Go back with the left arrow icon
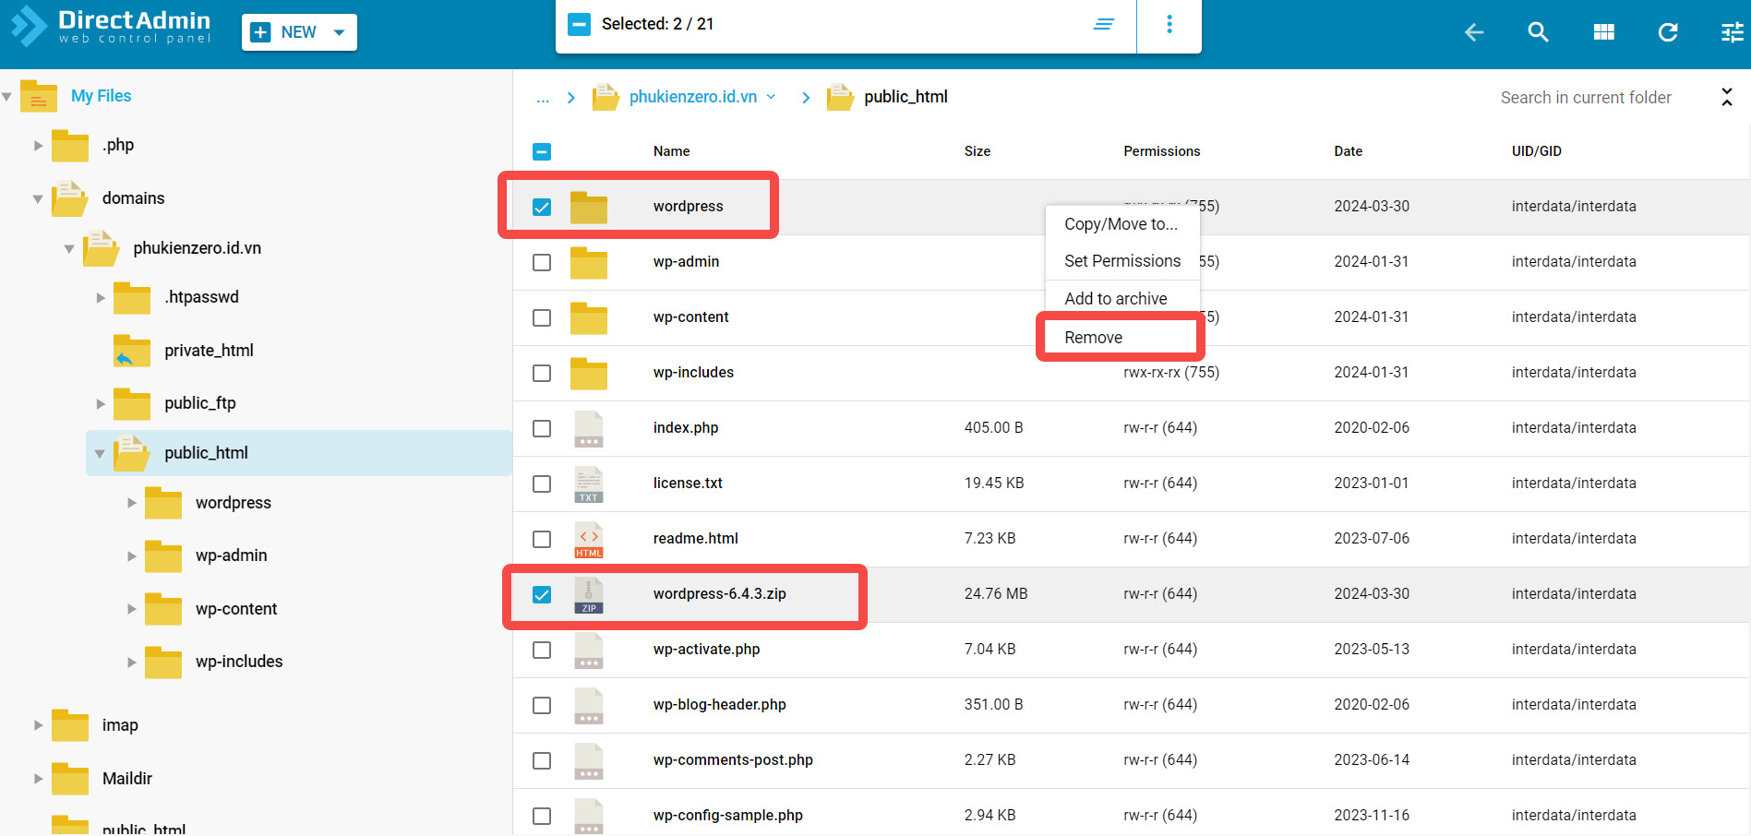Screen dimensions: 1751x836 [1474, 32]
